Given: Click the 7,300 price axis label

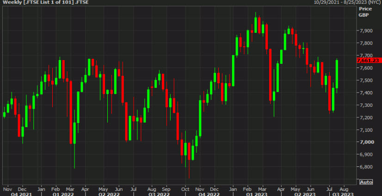Looking at the screenshot, I should [366, 105].
